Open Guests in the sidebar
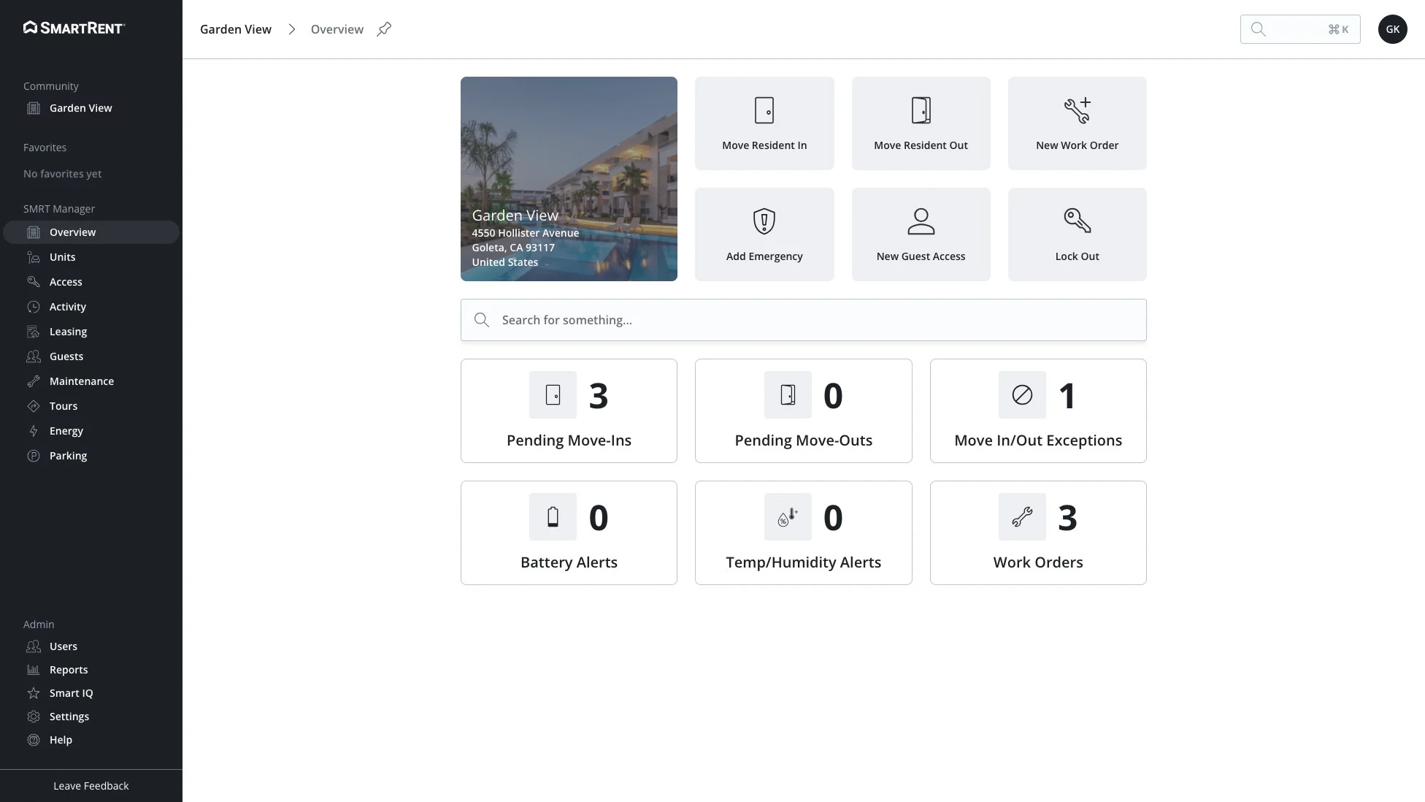1425x802 pixels. (91, 356)
